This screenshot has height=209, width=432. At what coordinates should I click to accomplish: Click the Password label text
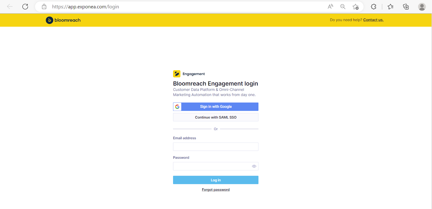181,158
